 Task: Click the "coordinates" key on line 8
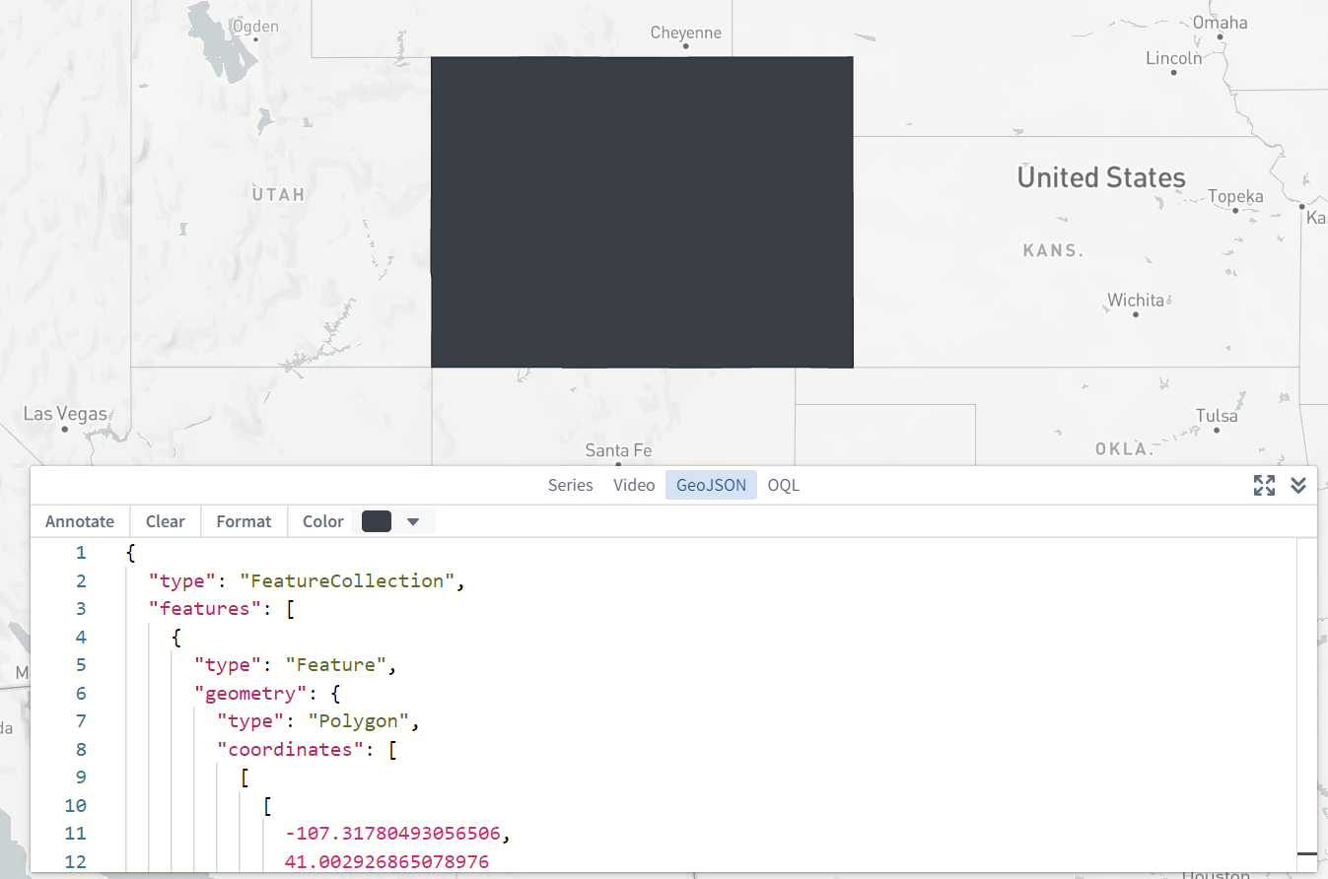[291, 749]
